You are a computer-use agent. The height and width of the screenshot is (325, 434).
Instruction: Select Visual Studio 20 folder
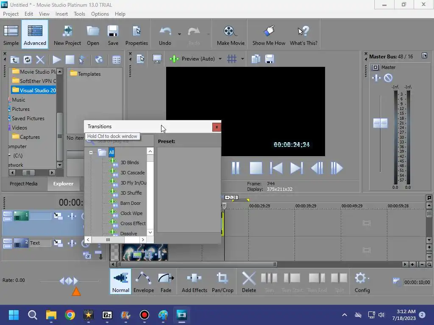[x=34, y=91]
